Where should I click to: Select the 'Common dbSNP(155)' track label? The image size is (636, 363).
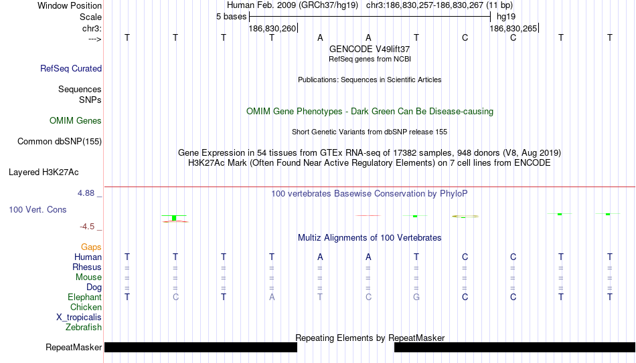click(59, 142)
